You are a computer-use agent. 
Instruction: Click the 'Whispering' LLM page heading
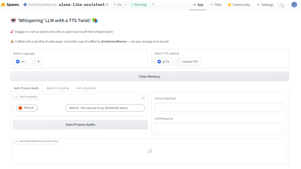(x=54, y=20)
